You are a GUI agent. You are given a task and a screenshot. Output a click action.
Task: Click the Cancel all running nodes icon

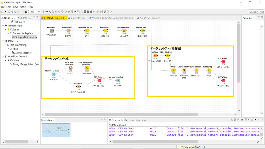pos(69,12)
